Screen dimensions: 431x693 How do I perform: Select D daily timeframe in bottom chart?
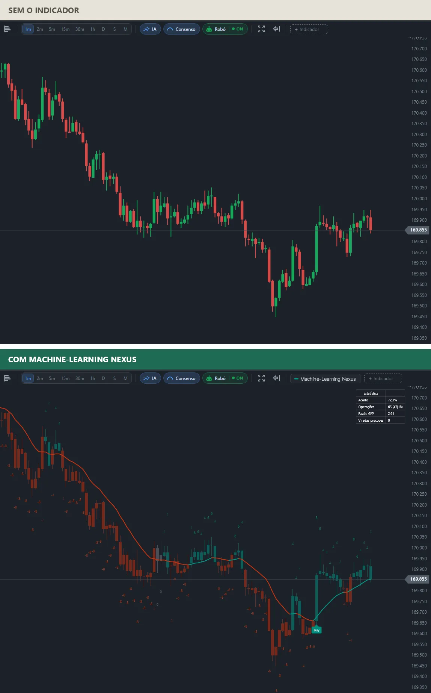103,378
